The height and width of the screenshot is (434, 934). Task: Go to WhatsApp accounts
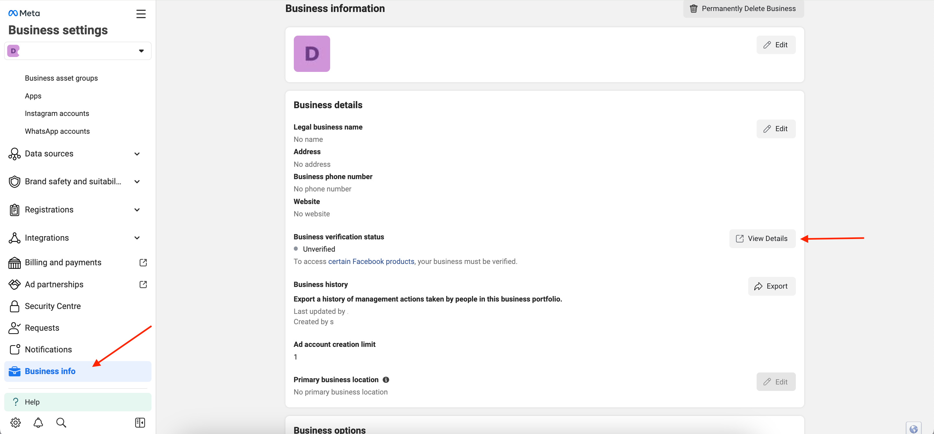[57, 131]
